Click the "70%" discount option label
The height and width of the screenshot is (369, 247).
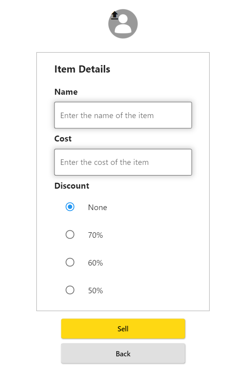tap(96, 235)
